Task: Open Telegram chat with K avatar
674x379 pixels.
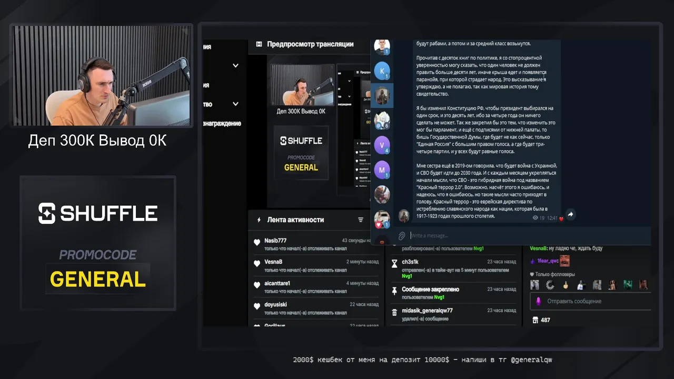Action: [x=382, y=71]
